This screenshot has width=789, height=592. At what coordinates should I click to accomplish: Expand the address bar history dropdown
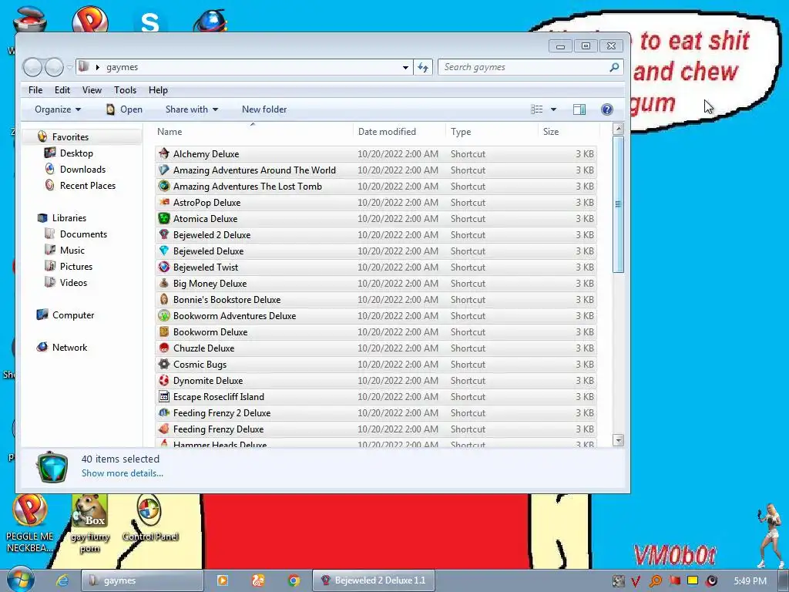(405, 67)
